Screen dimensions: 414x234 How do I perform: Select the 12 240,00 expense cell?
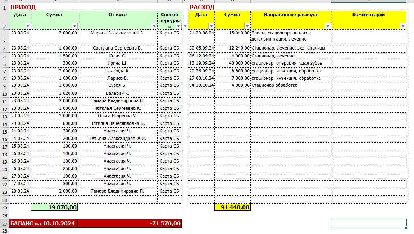[x=232, y=48]
